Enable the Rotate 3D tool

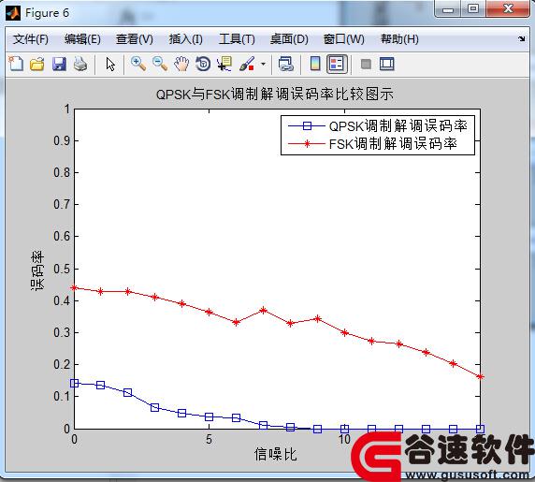pyautogui.click(x=203, y=64)
